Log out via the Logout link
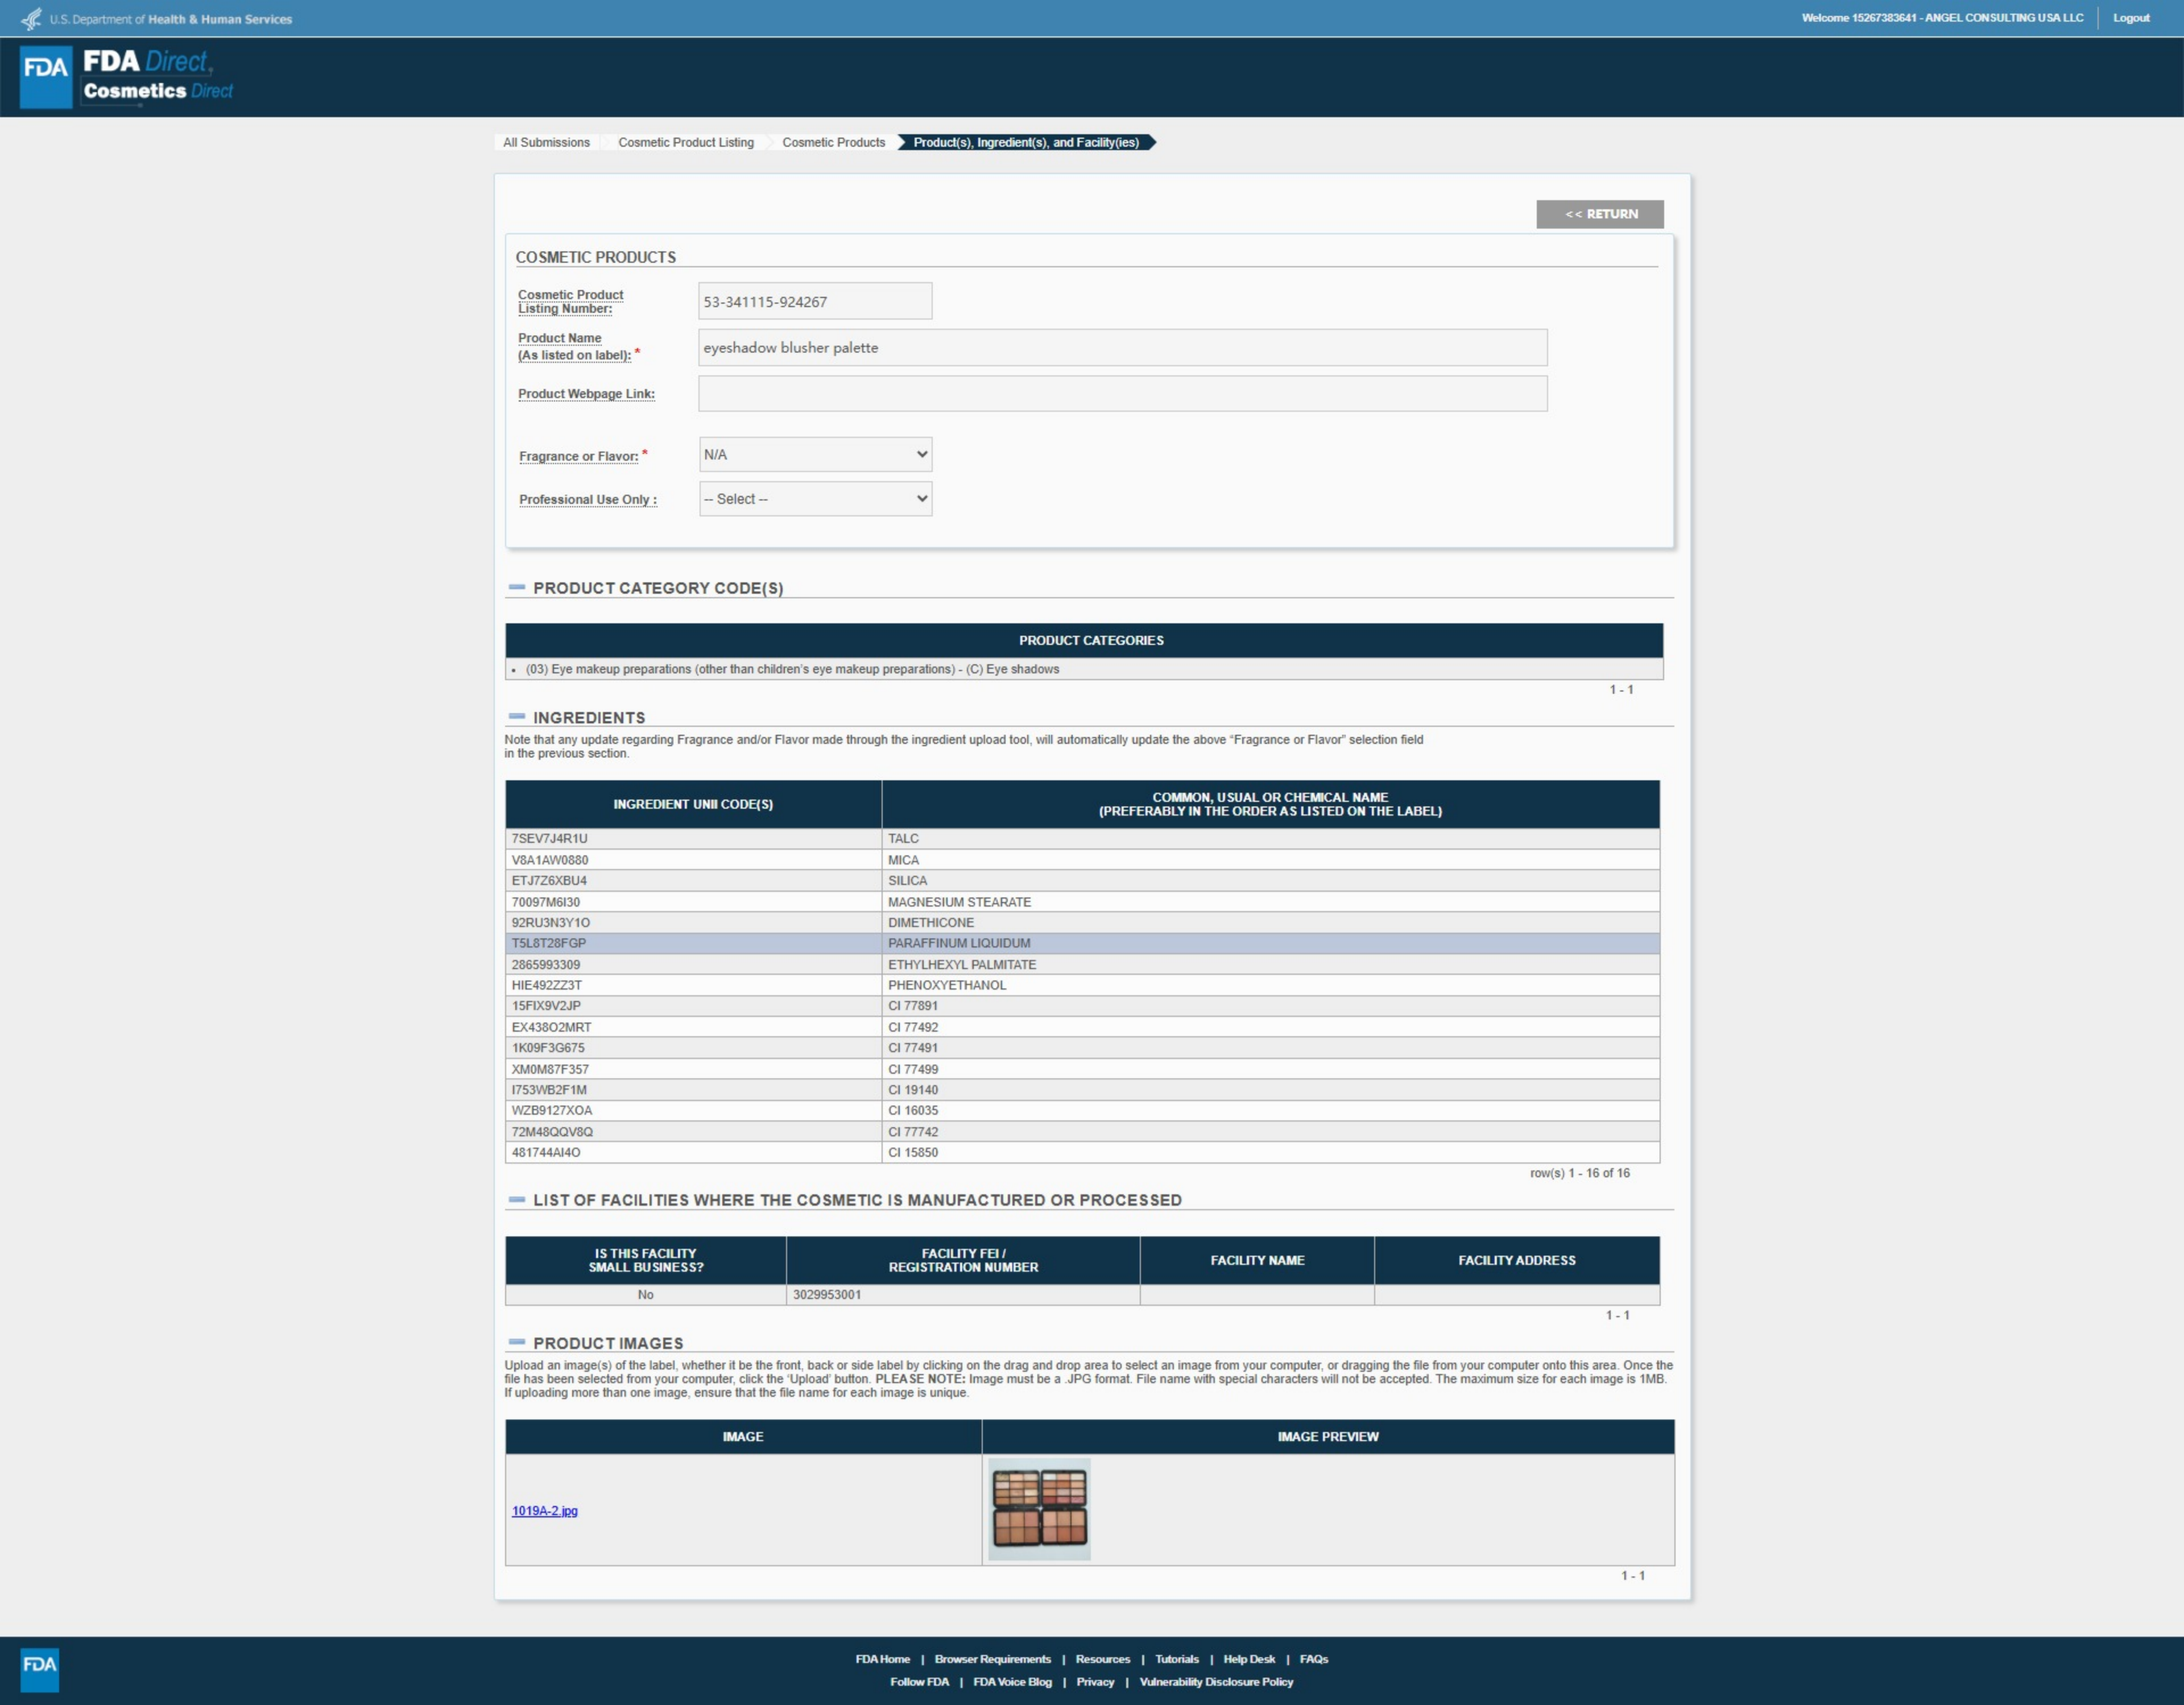This screenshot has width=2184, height=1705. tap(2130, 18)
